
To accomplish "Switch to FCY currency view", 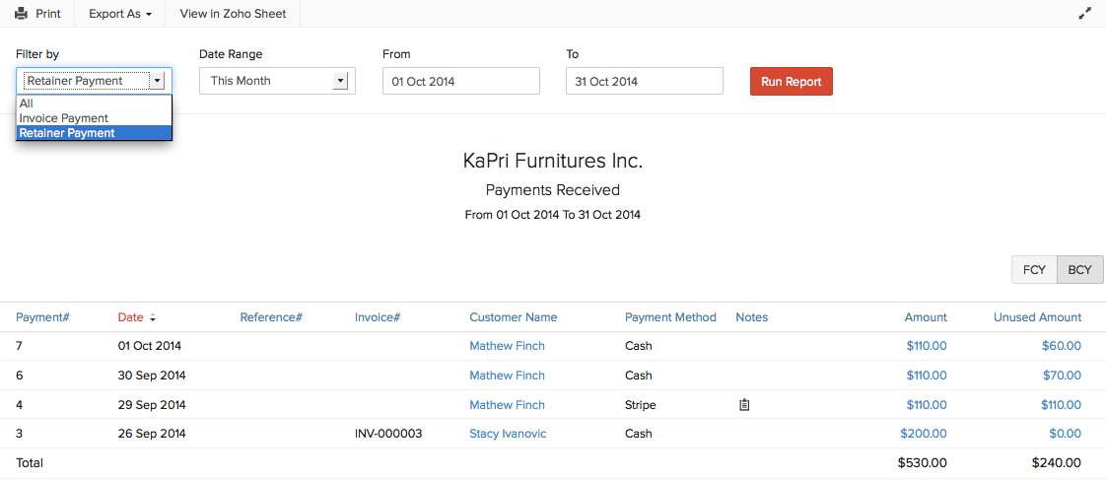I will 1034,269.
